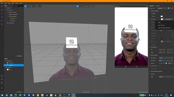Image resolution: width=174 pixels, height=97 pixels.
Task: Toggle the Local coordinates button
Action: (86, 6)
